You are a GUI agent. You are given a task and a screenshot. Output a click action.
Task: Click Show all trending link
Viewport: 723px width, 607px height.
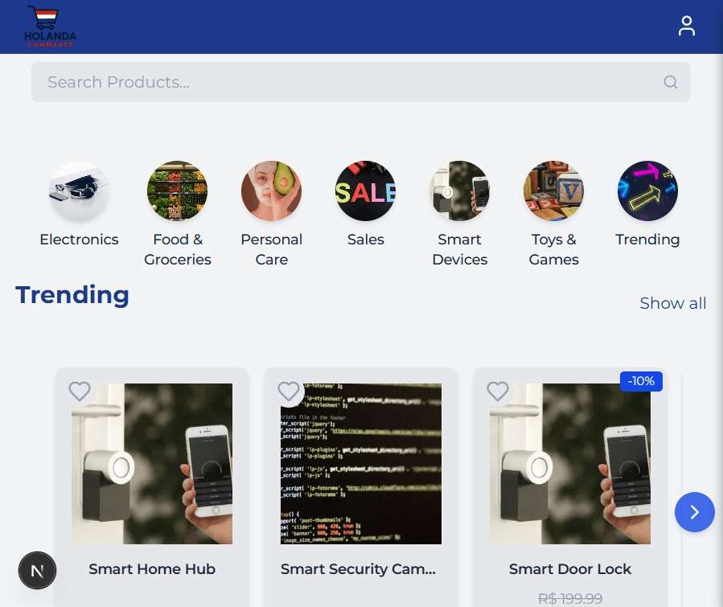click(x=673, y=303)
